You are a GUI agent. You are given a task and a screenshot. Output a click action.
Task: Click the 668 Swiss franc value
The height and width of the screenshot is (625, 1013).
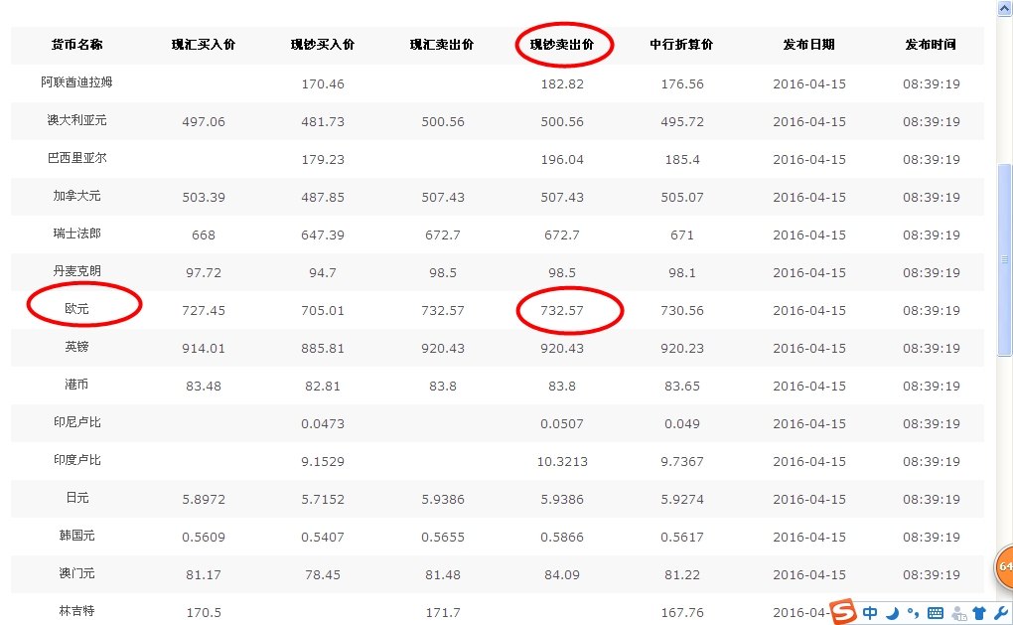[204, 235]
